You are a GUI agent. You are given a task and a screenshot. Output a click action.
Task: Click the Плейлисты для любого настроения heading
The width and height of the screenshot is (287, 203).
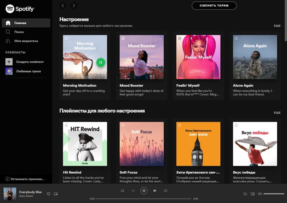(x=102, y=111)
